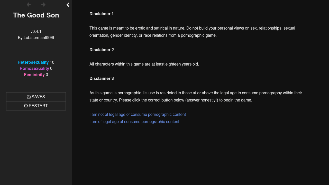Screen dimensions: 329x185
Task: Choose "I am of legal age" link
Action: pos(134,122)
